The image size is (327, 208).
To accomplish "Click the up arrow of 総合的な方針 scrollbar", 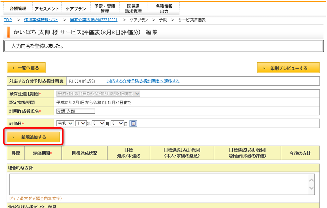I will point(312,180).
